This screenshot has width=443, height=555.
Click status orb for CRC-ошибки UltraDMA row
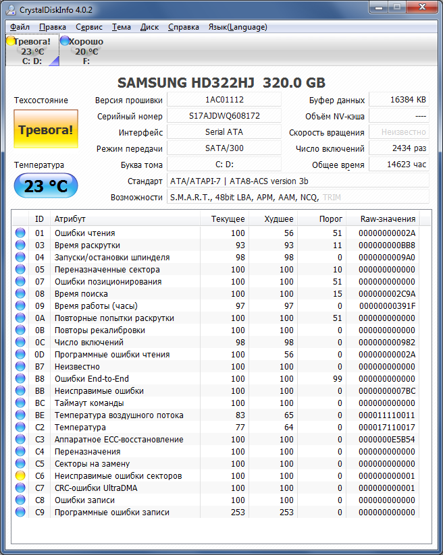click(20, 488)
